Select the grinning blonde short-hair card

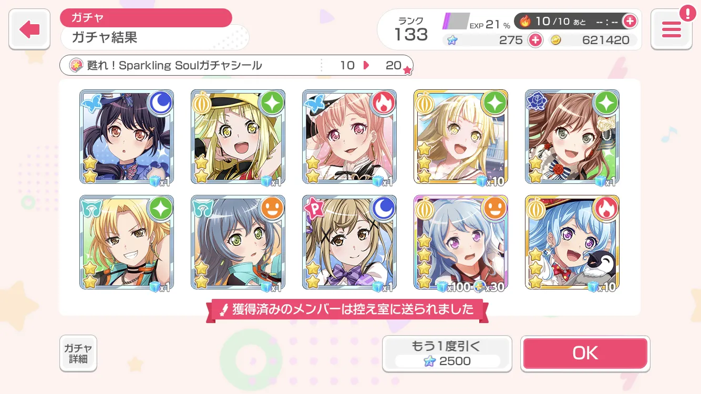[127, 242]
